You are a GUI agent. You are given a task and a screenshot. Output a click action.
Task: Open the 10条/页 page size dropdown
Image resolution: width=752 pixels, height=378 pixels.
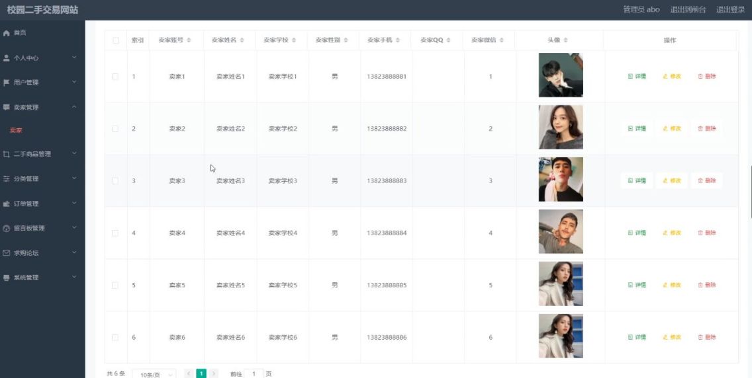pos(154,375)
